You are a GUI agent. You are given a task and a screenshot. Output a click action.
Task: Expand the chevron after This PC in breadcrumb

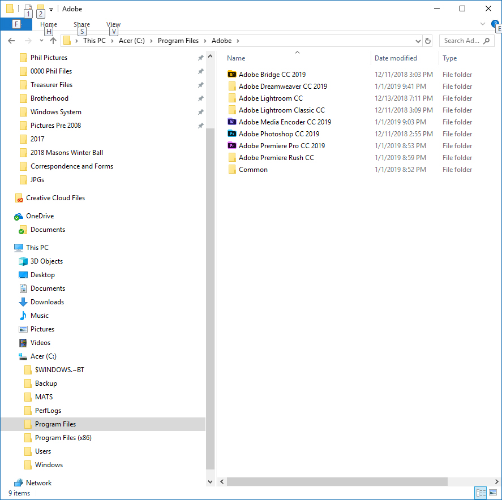point(112,41)
